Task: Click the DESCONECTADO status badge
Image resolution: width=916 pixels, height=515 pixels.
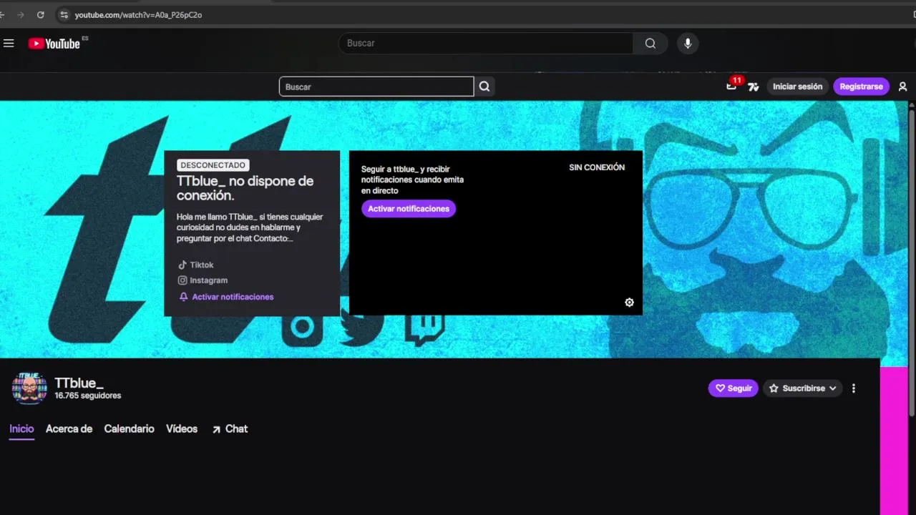Action: [x=213, y=165]
